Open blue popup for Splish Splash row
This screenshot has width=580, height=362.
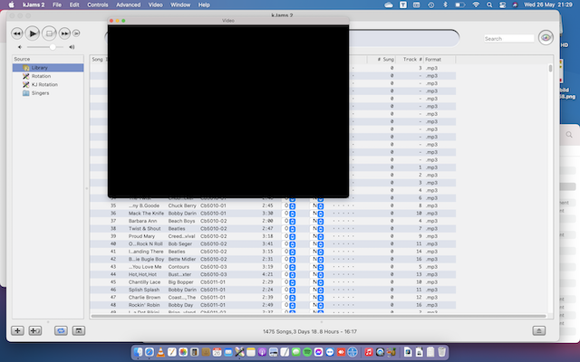click(292, 290)
